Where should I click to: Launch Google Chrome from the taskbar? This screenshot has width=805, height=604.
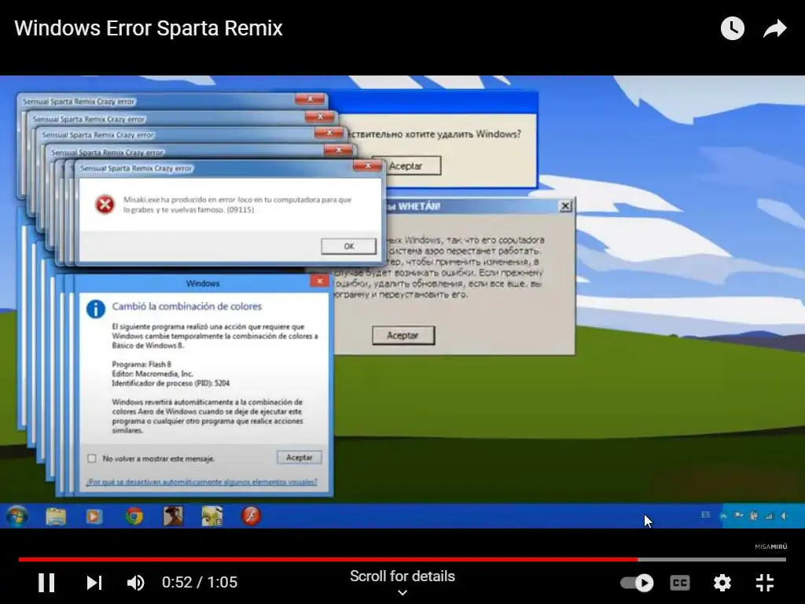[134, 516]
